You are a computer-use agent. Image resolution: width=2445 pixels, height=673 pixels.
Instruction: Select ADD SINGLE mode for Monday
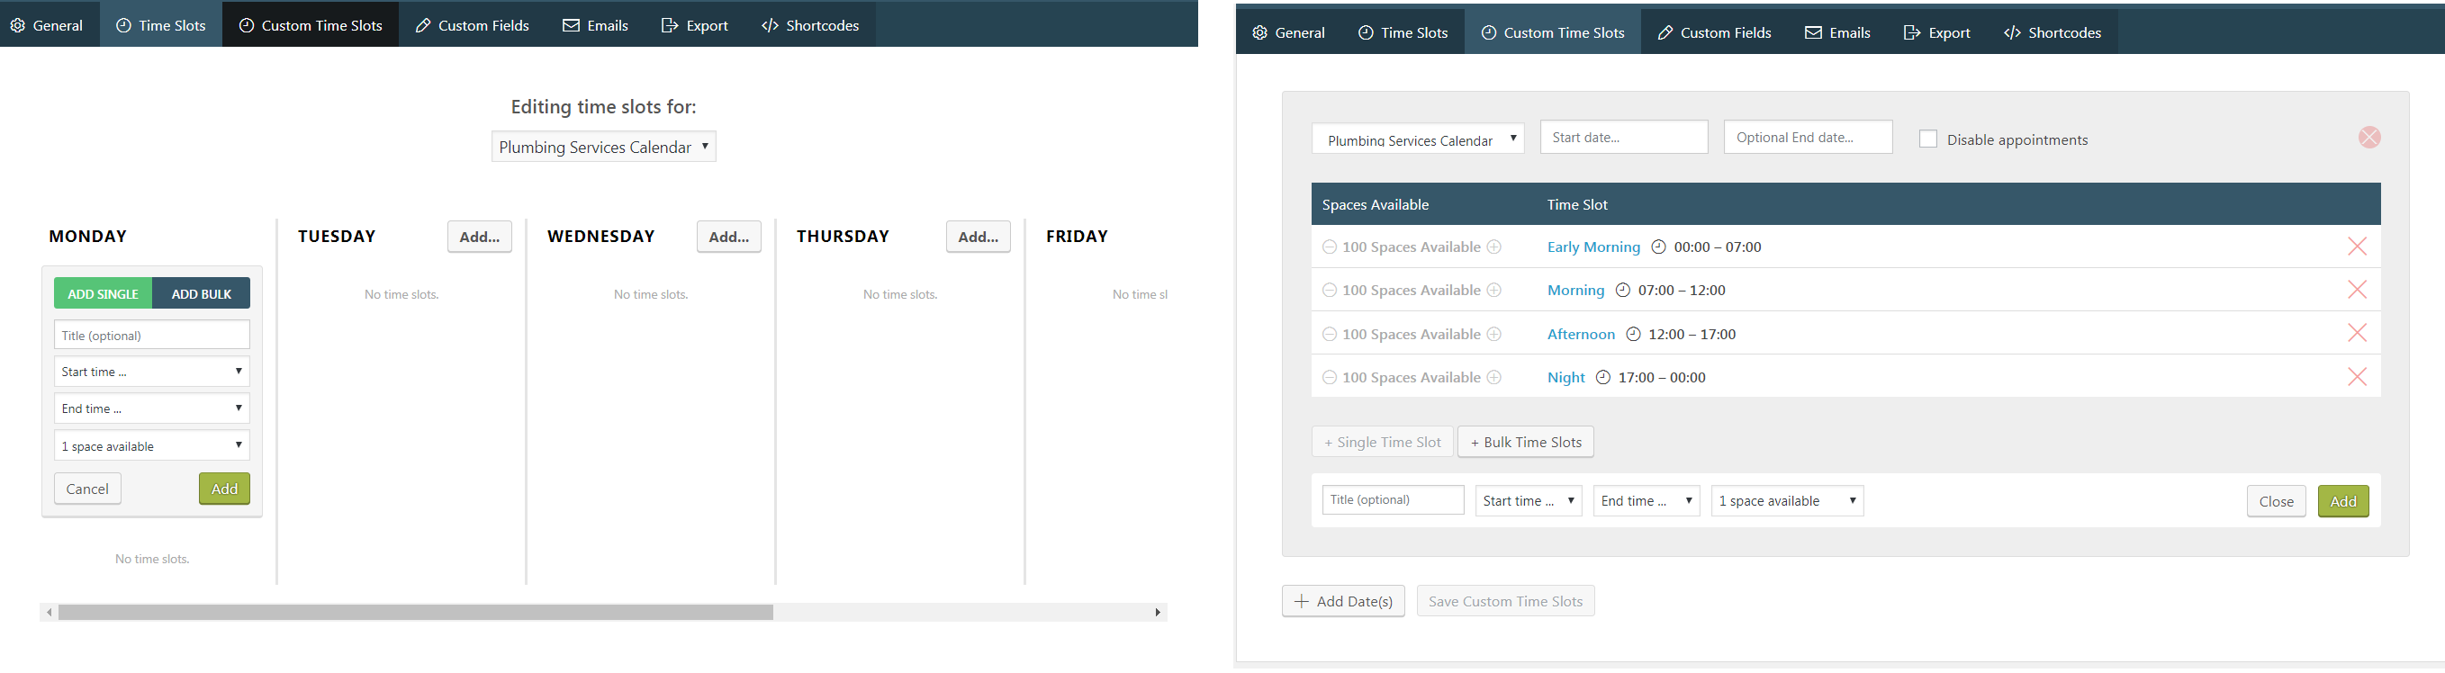pos(103,293)
